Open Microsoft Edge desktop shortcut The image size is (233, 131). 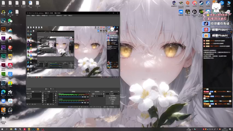3,92
